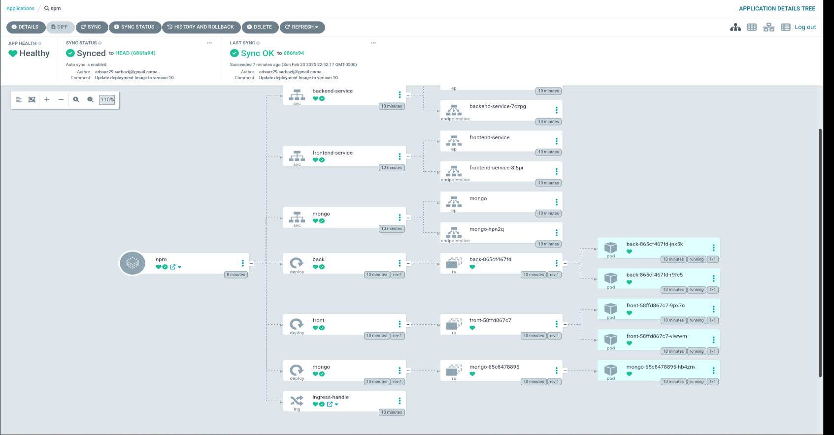This screenshot has width=834, height=435.
Task: Open HISTORY AND ROLLBACK panel
Action: (201, 27)
